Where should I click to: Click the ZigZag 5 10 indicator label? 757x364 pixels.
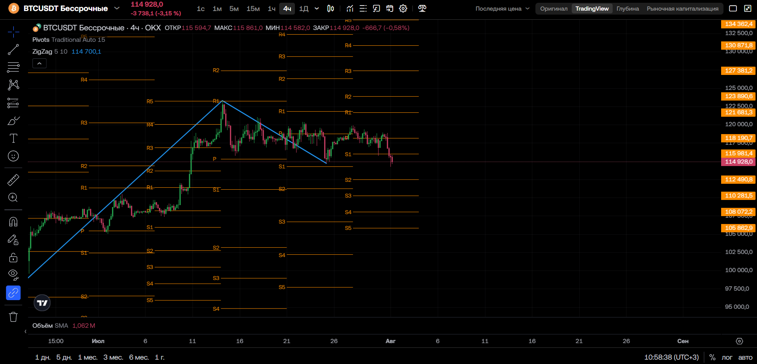click(x=50, y=52)
